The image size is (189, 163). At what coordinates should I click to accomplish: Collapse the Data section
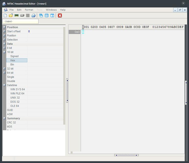click(4, 44)
